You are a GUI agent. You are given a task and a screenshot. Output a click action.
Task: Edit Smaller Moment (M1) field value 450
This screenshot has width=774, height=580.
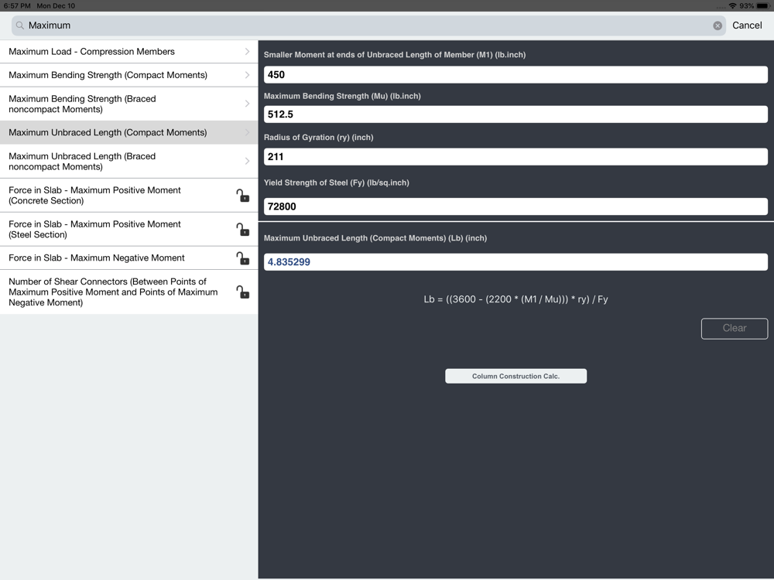click(515, 74)
